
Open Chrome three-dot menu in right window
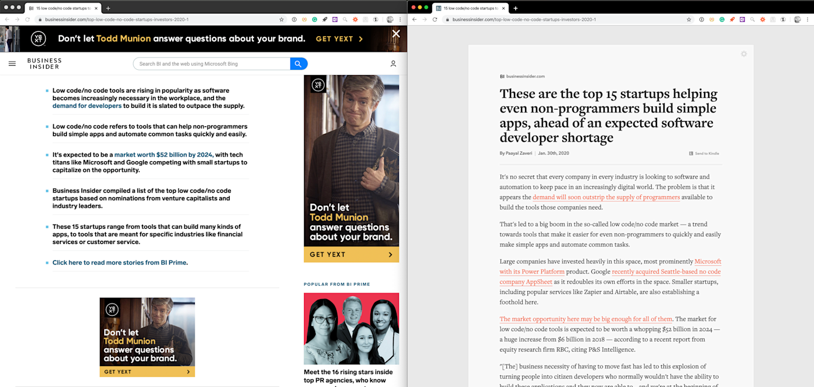pyautogui.click(x=808, y=19)
